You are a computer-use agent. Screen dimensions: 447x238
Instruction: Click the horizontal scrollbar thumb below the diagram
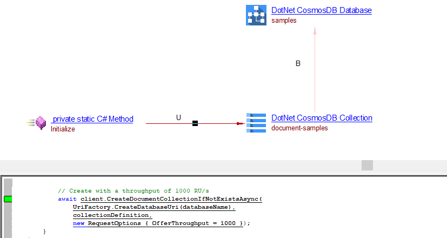click(x=367, y=165)
